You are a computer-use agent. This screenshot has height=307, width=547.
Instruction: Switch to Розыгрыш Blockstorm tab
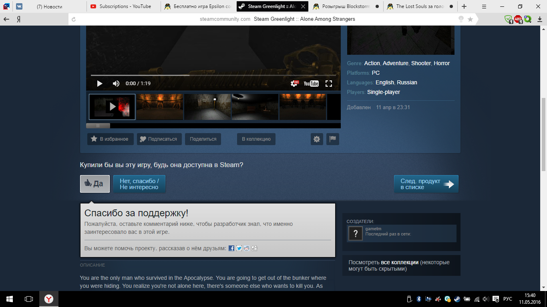(x=346, y=6)
